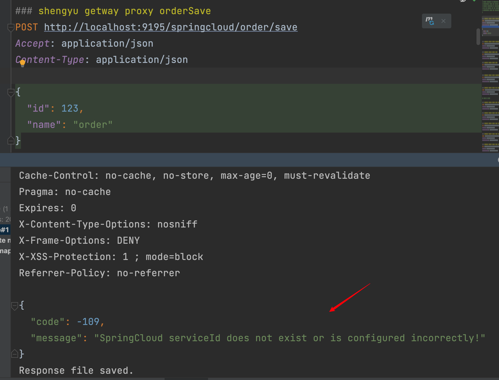The height and width of the screenshot is (380, 499).
Task: Reload Maven project changes via floating refresh icon
Action: pyautogui.click(x=430, y=21)
